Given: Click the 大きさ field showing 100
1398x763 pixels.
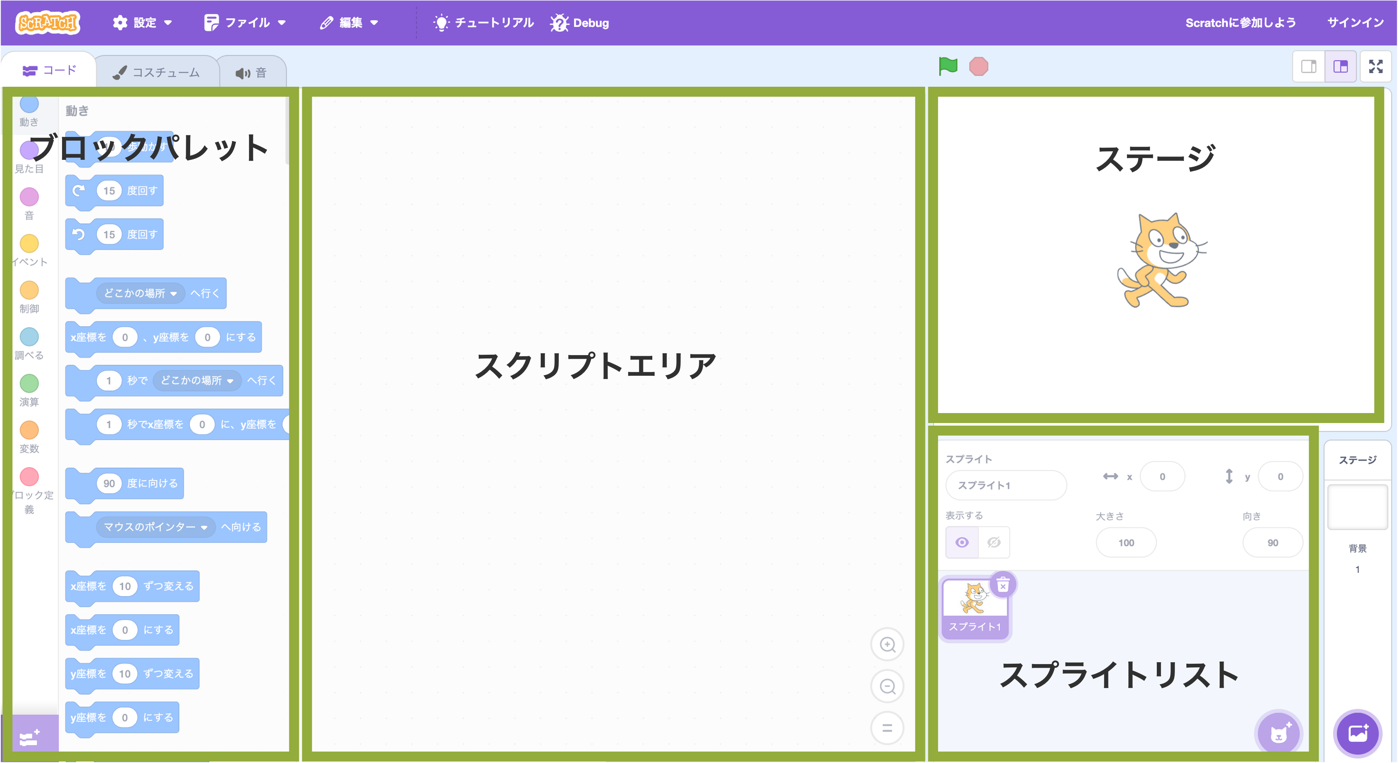Looking at the screenshot, I should (x=1125, y=543).
